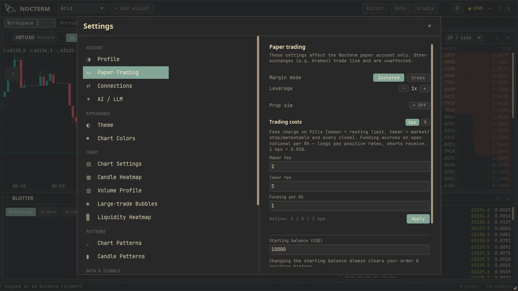This screenshot has width=518, height=291.
Task: Open the Grid layout dropdown
Action: [x=82, y=8]
